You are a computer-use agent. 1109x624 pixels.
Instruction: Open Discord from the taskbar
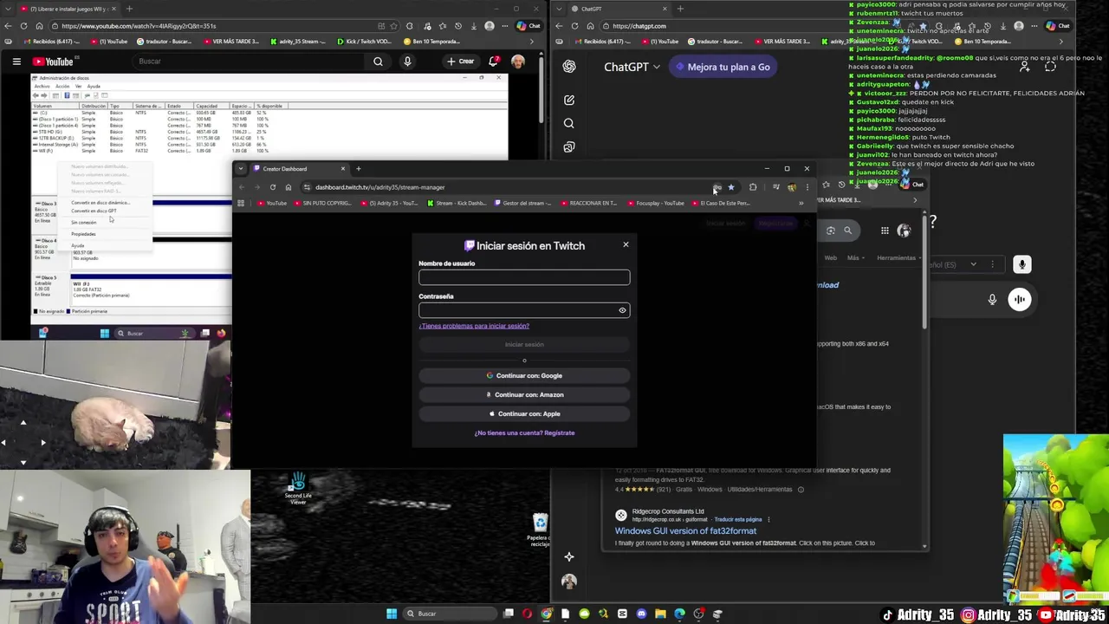pyautogui.click(x=641, y=614)
